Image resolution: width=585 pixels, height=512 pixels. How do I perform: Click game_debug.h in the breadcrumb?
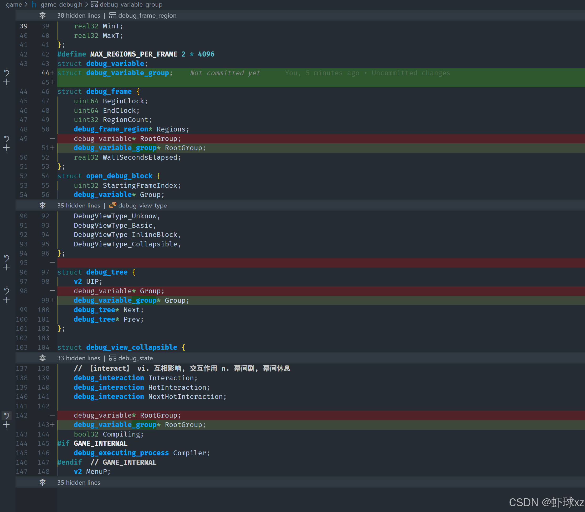pos(61,4)
